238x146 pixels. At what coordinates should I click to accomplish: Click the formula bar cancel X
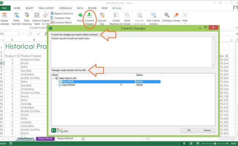pyautogui.click(x=31, y=34)
